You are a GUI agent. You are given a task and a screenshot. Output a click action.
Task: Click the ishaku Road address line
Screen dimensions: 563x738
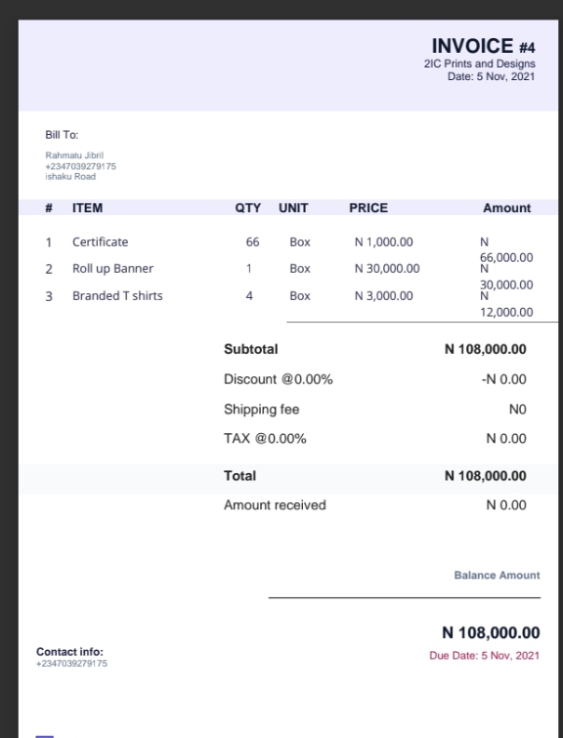point(70,177)
